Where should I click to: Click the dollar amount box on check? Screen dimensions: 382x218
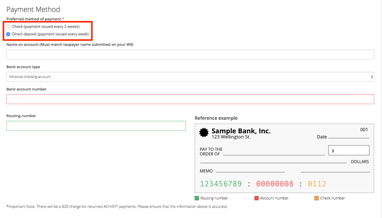coord(349,150)
